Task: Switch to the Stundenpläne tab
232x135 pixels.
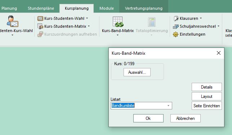Action: [41, 8]
